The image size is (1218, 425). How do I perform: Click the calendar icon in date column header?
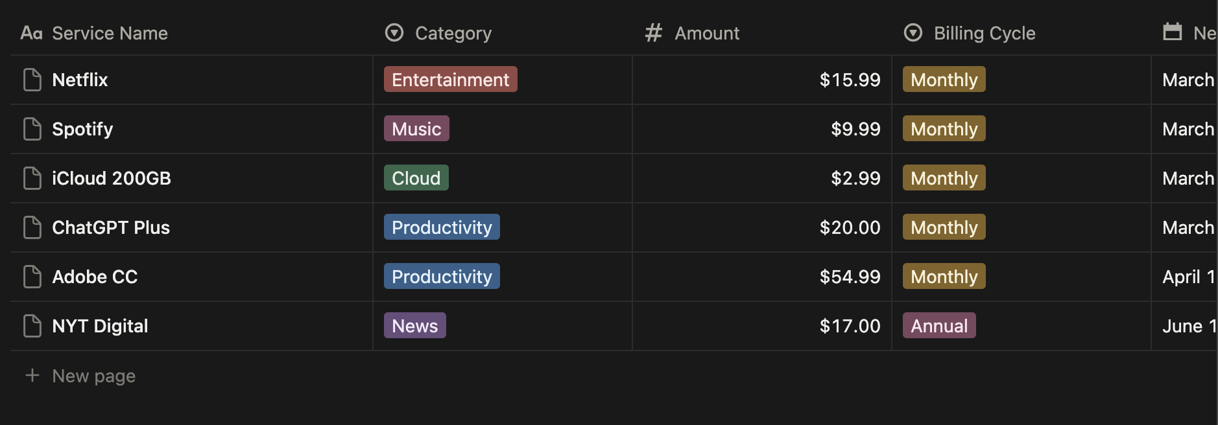click(x=1173, y=32)
